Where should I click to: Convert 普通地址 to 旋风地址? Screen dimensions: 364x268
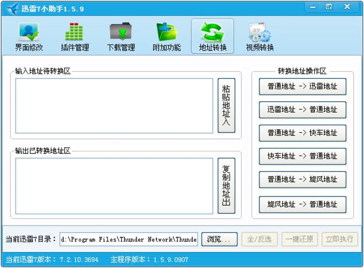click(302, 179)
